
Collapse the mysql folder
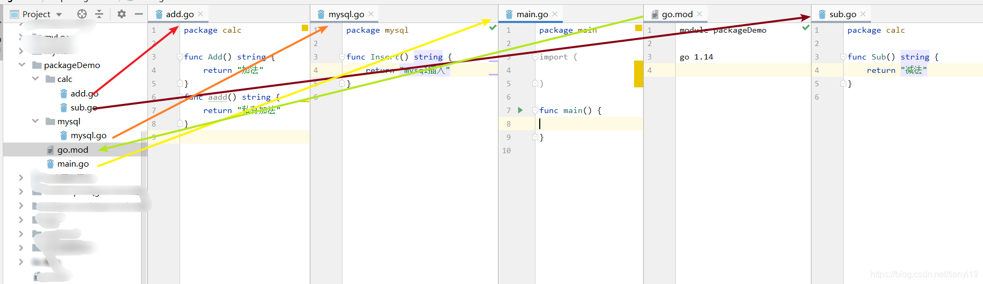pos(35,121)
